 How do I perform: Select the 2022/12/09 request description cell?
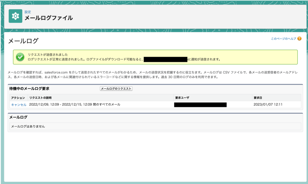coord(75,105)
